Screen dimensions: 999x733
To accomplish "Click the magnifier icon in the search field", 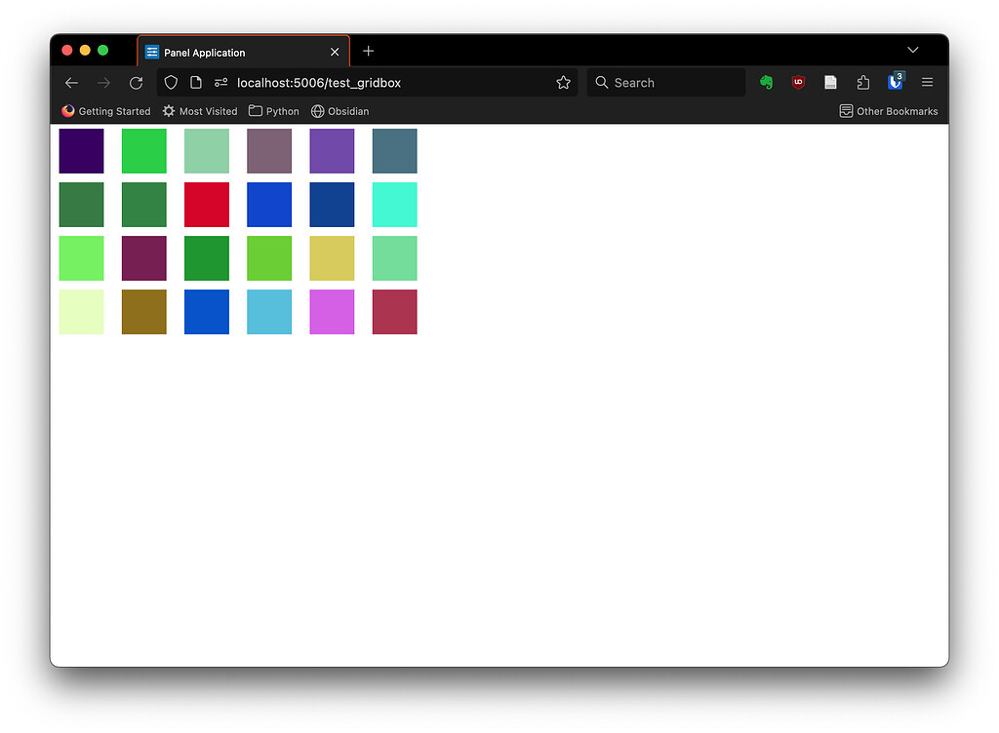I will tap(601, 82).
